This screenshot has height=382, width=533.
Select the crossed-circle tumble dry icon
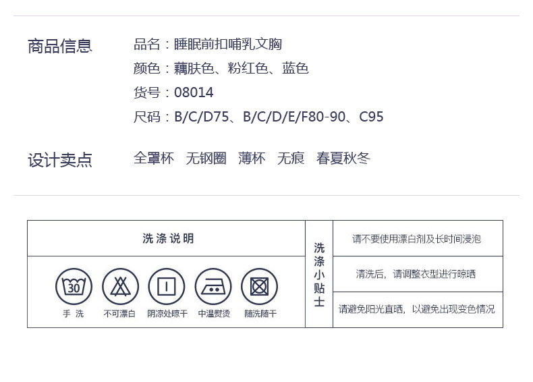(x=259, y=286)
